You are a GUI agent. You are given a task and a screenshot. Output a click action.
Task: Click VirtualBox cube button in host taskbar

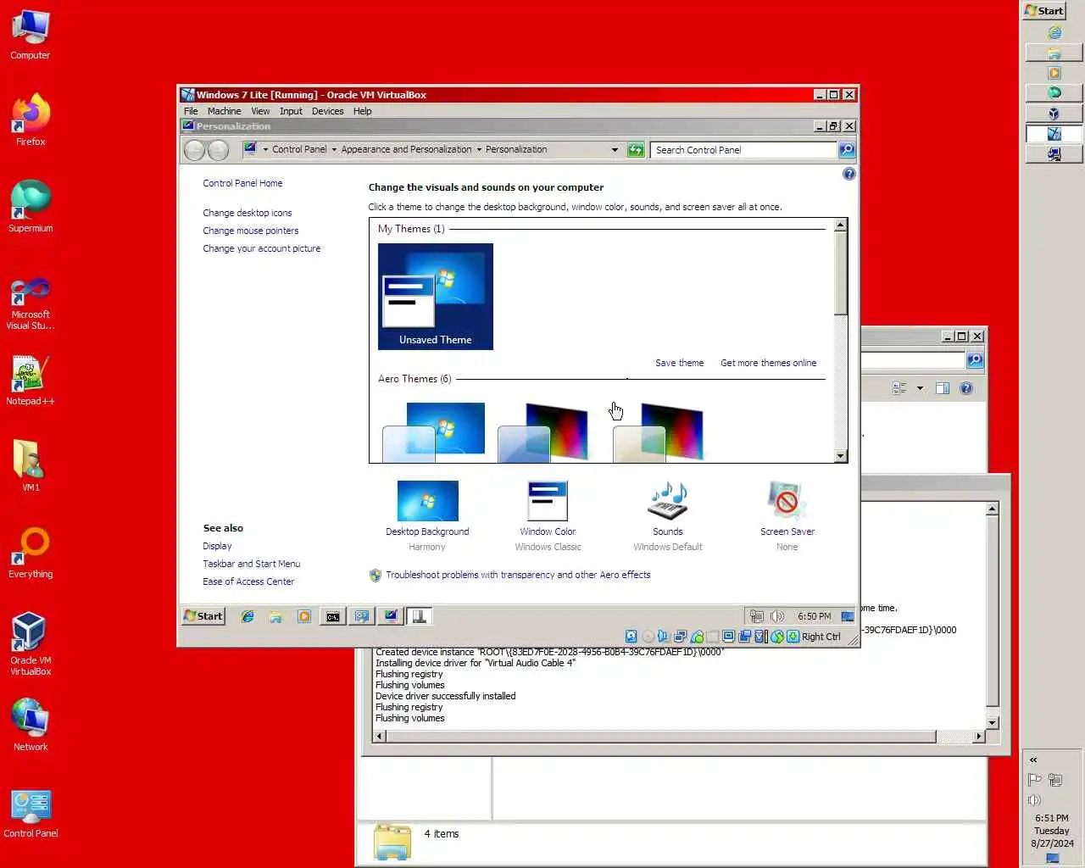(1054, 114)
